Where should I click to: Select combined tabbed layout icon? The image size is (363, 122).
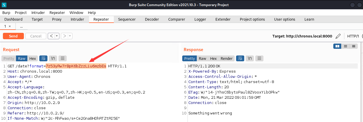[353, 46]
